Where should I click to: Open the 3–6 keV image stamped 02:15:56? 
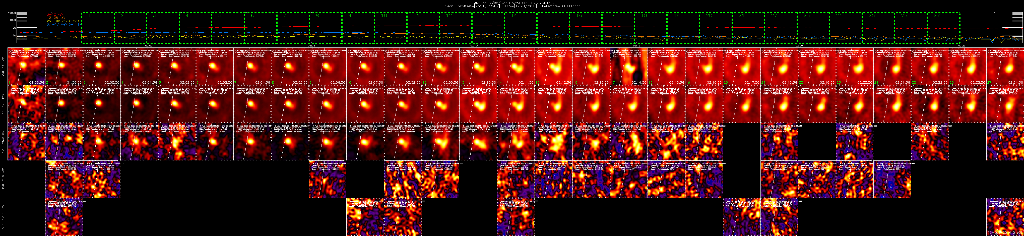[666, 67]
